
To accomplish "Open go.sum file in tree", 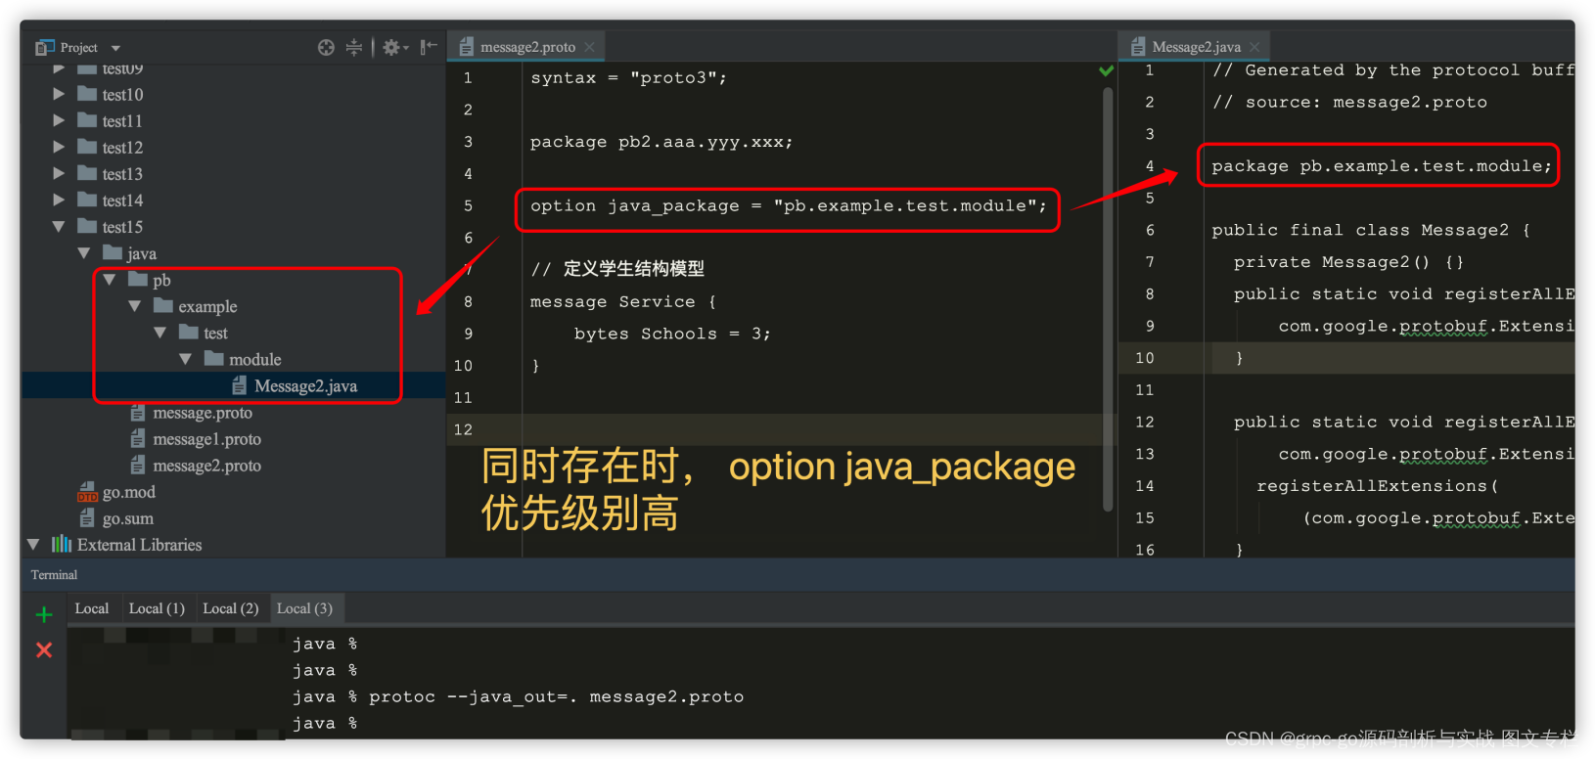I will point(127,518).
